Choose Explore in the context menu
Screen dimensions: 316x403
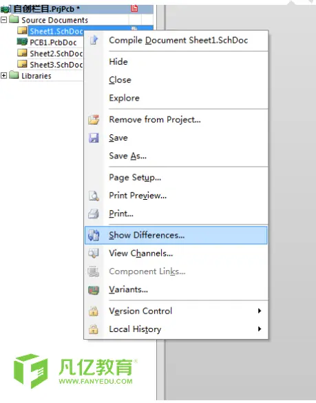pos(176,98)
